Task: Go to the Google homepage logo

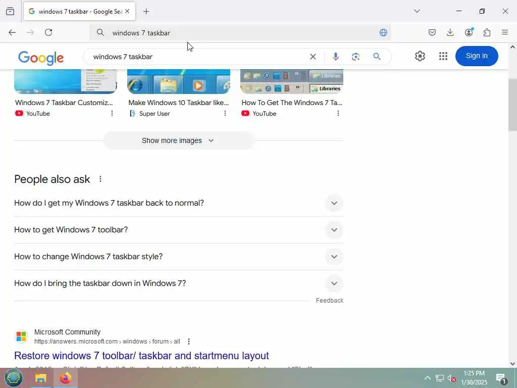Action: (x=41, y=58)
